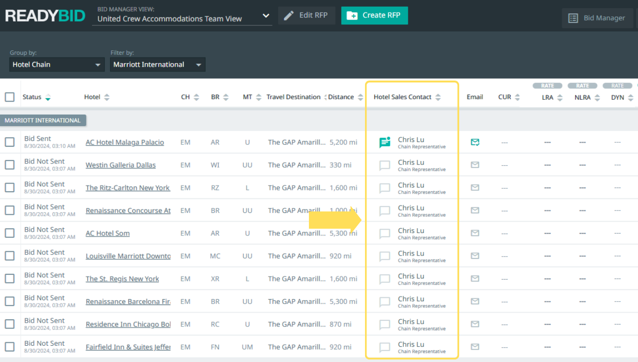Click email envelope for AC Hotel Som
This screenshot has height=362, width=638.
pos(475,233)
